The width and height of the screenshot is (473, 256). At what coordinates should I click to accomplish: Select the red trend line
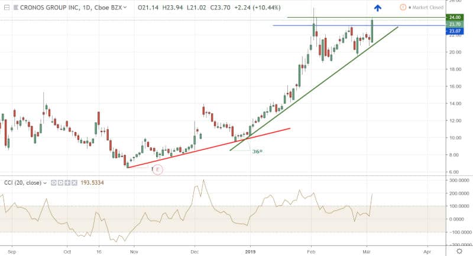coord(209,148)
